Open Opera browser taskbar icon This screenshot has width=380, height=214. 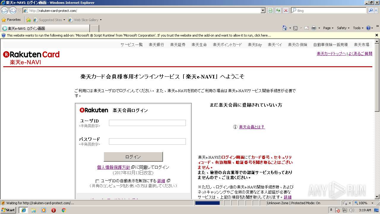coord(54,210)
